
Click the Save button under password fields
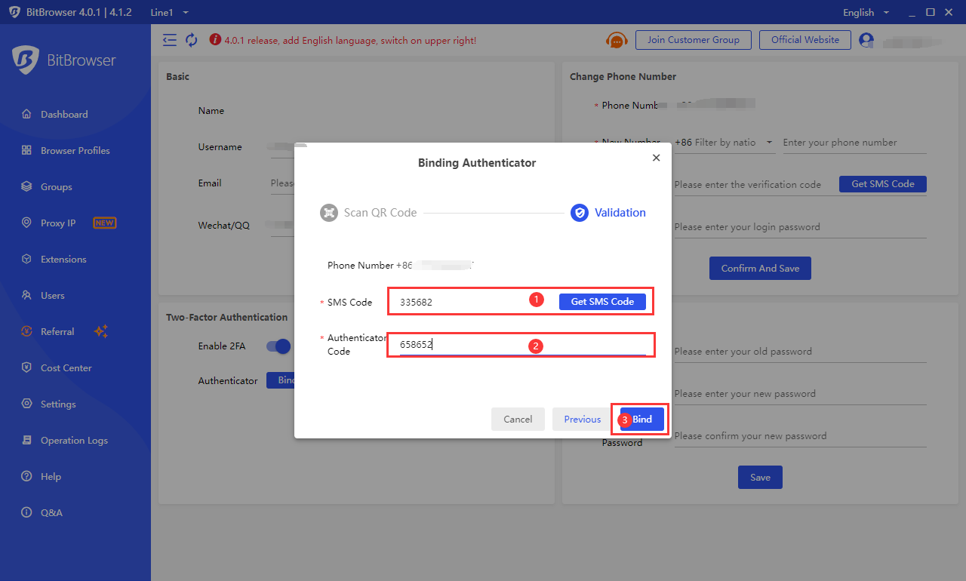[x=760, y=478]
